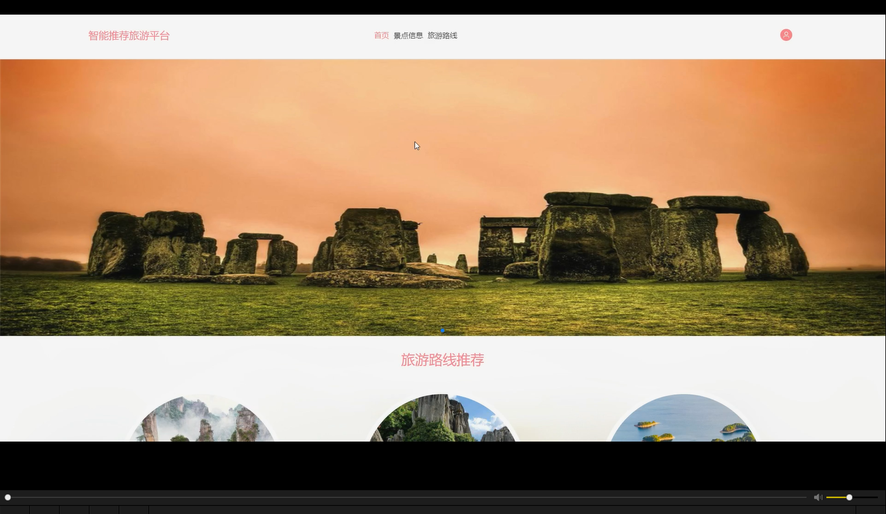Click the 旅游路线推荐 section heading
Viewport: 886px width, 514px height.
click(442, 360)
